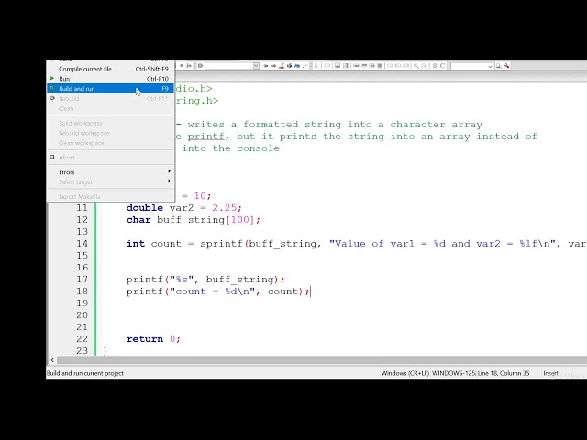Click the 'Build and run current project' status text
This screenshot has width=587, height=440.
[x=85, y=373]
